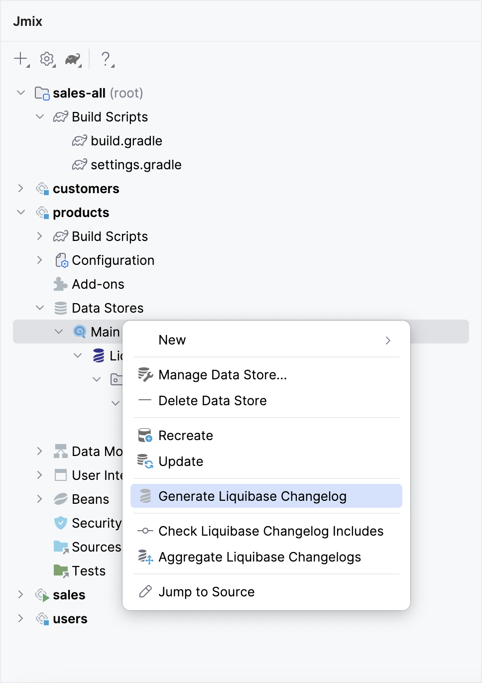Open the build.gradle file
482x683 pixels.
point(126,141)
